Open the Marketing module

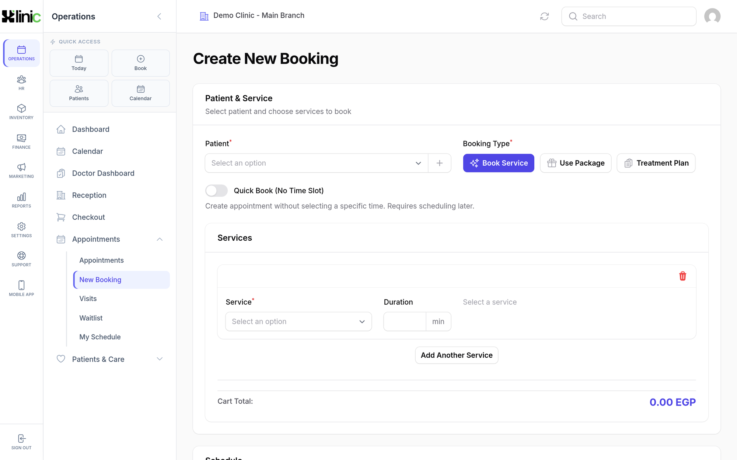(x=21, y=171)
